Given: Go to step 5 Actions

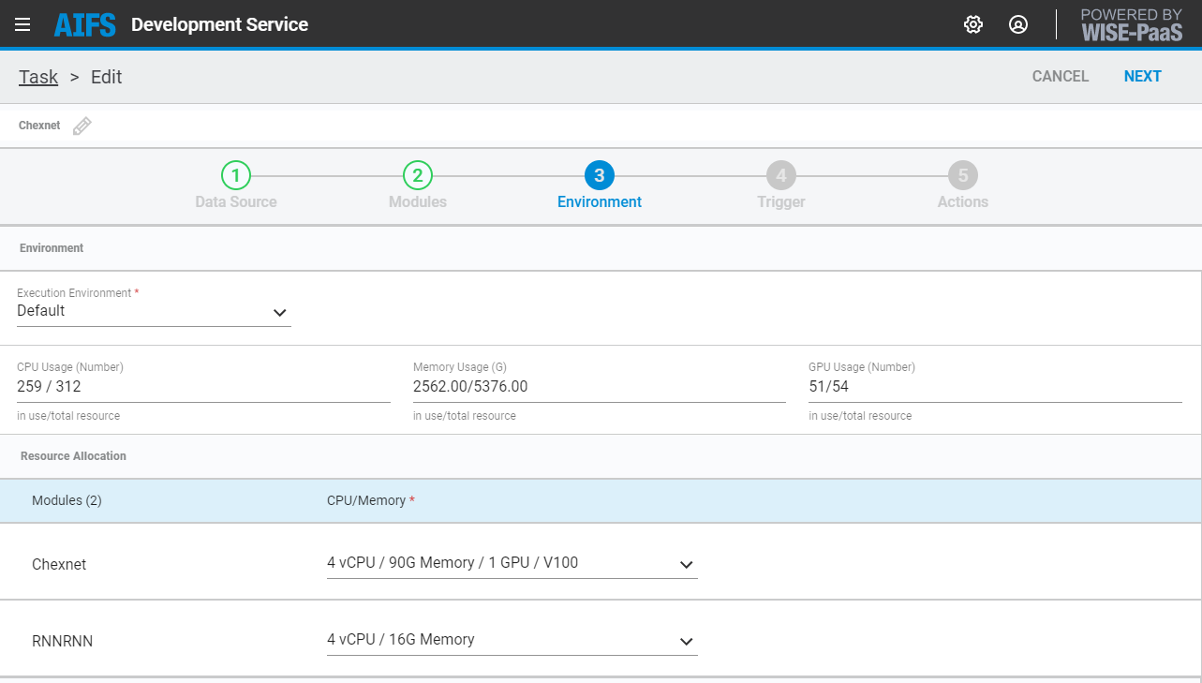Looking at the screenshot, I should point(963,186).
